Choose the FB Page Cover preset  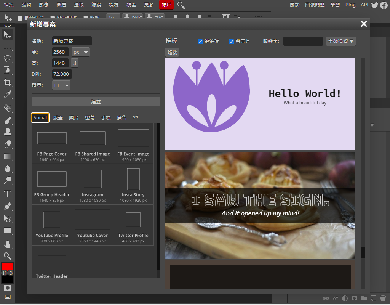(52, 143)
